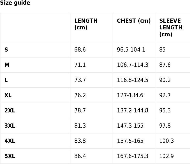
Task: Click the L size row label
Action: point(6,80)
